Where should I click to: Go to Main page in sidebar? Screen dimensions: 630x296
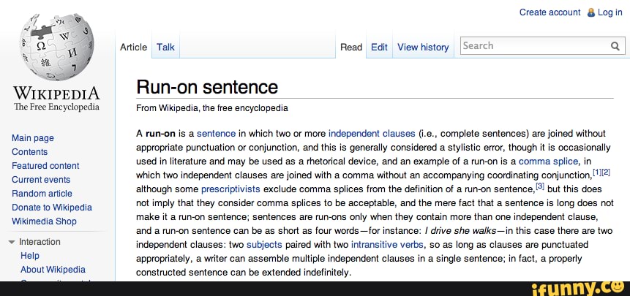33,138
